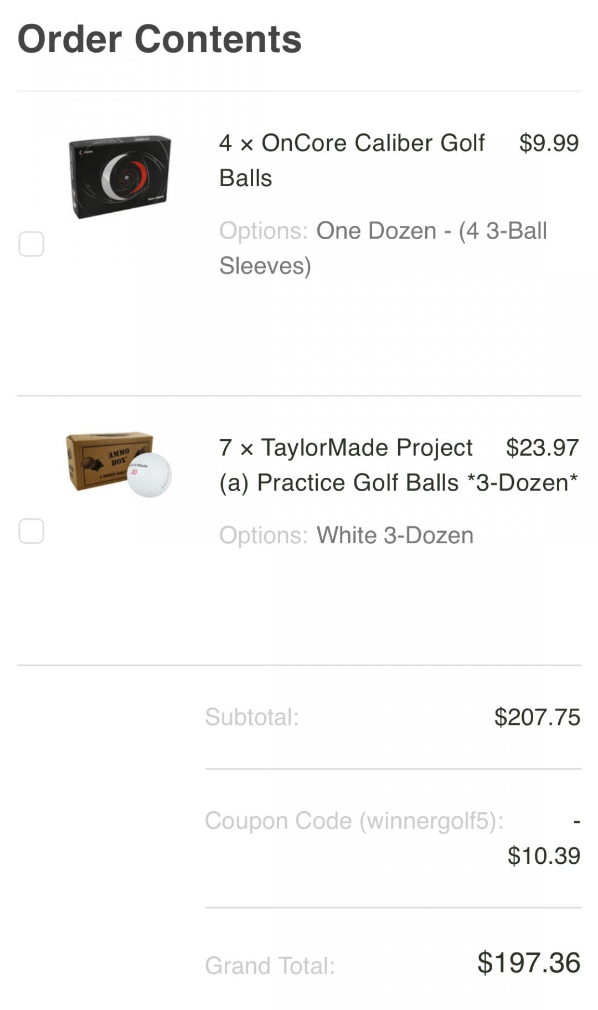Click the $23.97 item price
Screen dimensions: 598x1010
coord(542,447)
